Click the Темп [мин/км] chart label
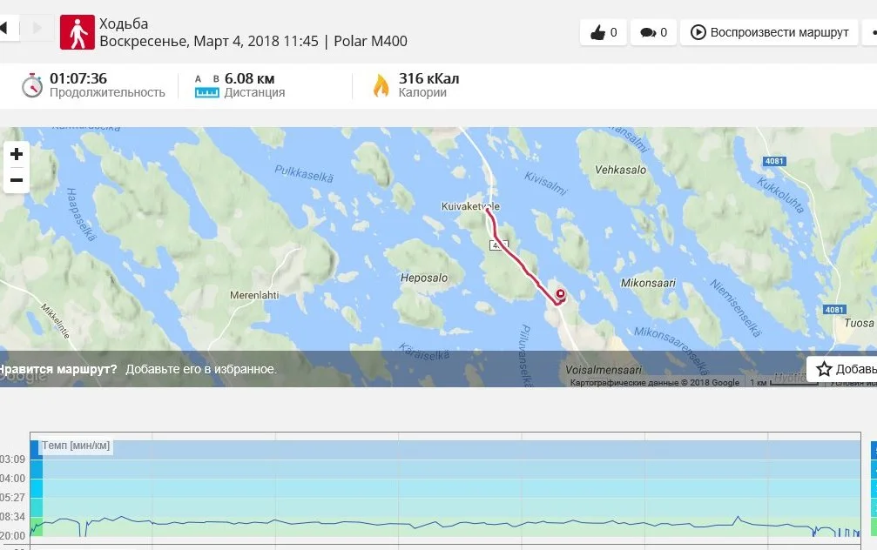Image resolution: width=877 pixels, height=550 pixels. pyautogui.click(x=77, y=446)
